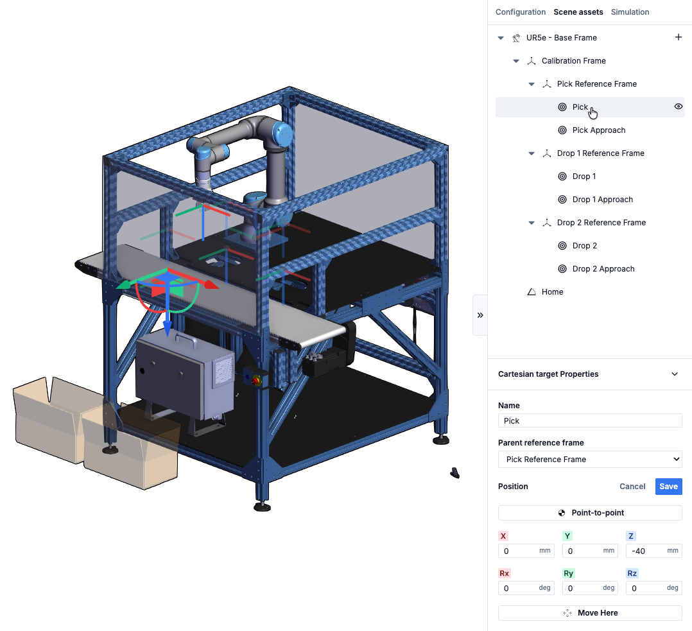Collapse the Pick Reference Frame tree node

(x=532, y=84)
